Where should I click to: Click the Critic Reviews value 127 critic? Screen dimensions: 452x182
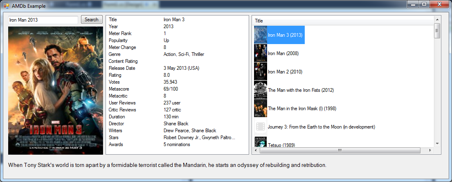[172, 109]
